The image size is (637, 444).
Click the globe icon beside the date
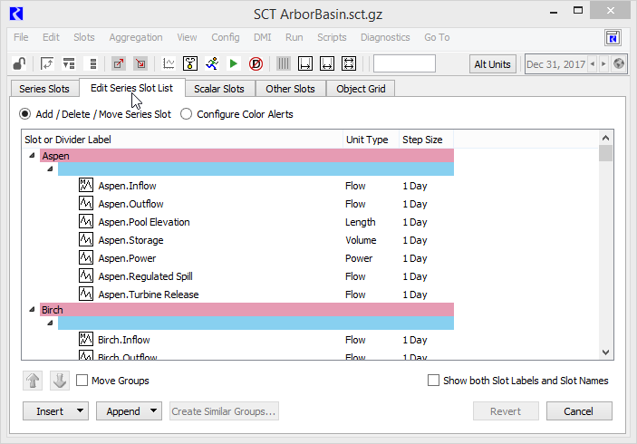click(620, 63)
